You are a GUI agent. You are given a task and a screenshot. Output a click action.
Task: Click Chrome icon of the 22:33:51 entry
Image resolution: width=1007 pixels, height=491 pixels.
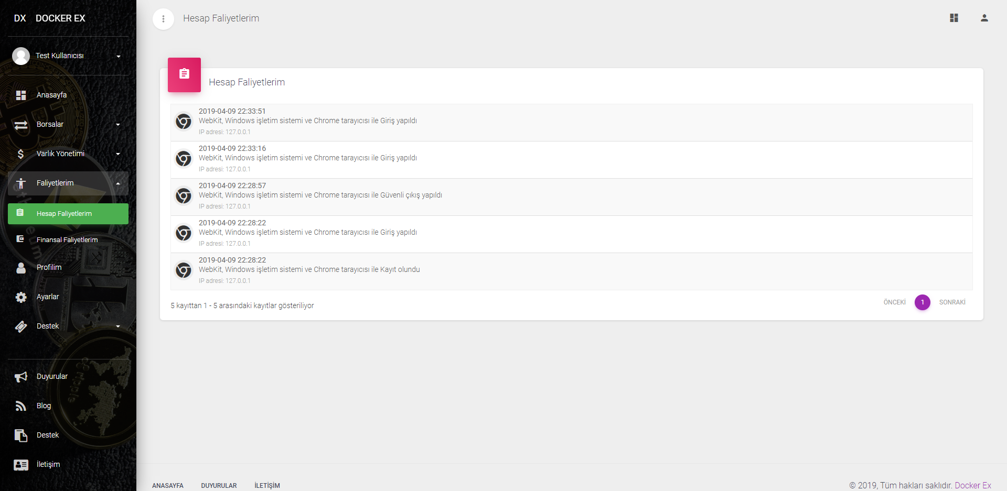coord(184,122)
